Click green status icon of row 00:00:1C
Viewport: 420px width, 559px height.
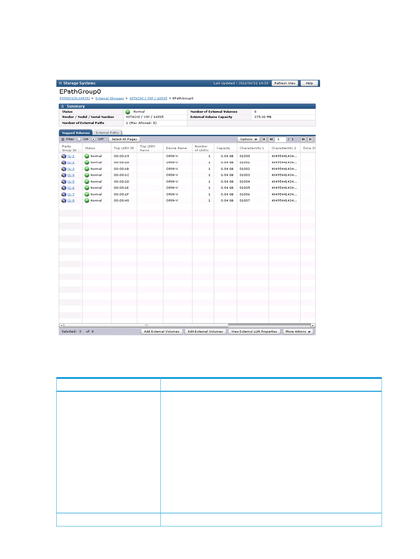[x=87, y=175]
